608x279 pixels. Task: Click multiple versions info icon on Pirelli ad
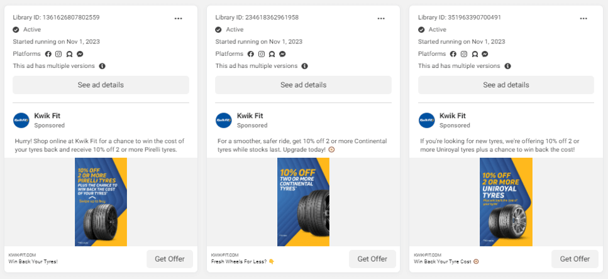pyautogui.click(x=102, y=66)
